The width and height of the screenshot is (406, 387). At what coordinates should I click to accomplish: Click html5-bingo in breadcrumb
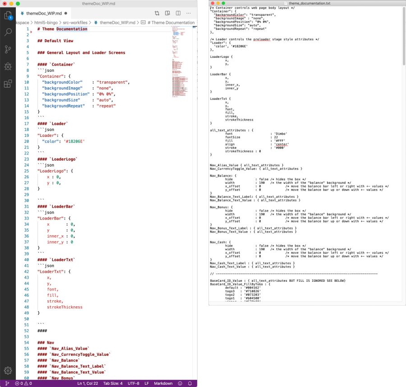[46, 23]
